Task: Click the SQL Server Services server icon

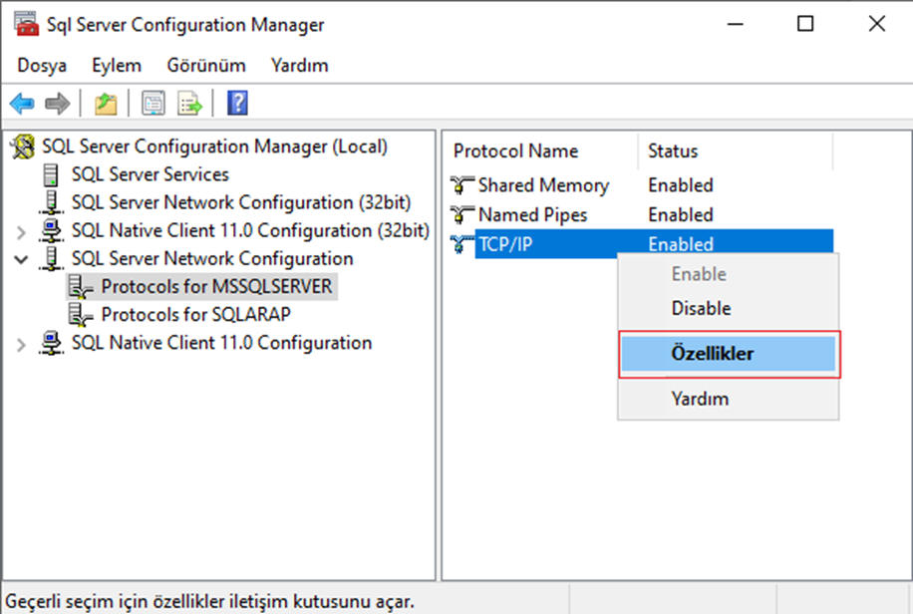Action: point(51,174)
